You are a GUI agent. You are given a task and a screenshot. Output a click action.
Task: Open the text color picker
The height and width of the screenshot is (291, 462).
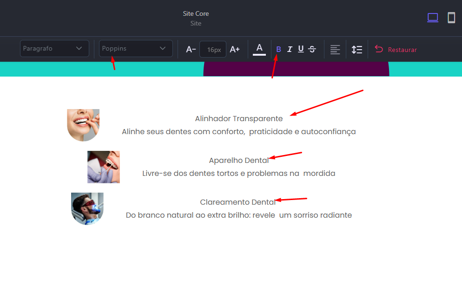(259, 49)
